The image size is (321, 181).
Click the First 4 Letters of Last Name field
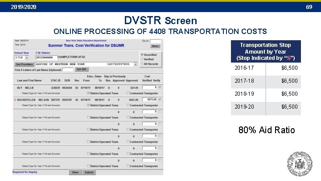tap(68, 70)
